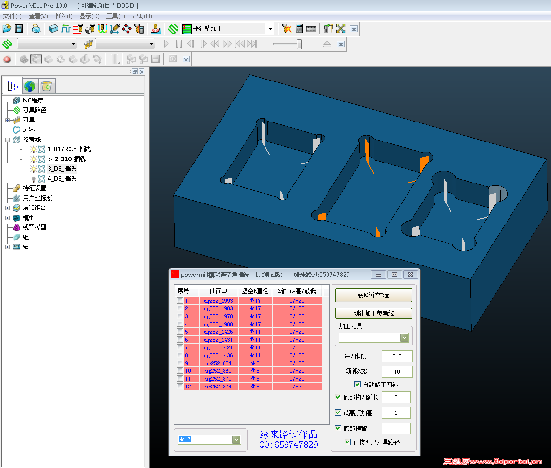
Task: Select pattern 2_D10_插铣
Action: pos(70,159)
